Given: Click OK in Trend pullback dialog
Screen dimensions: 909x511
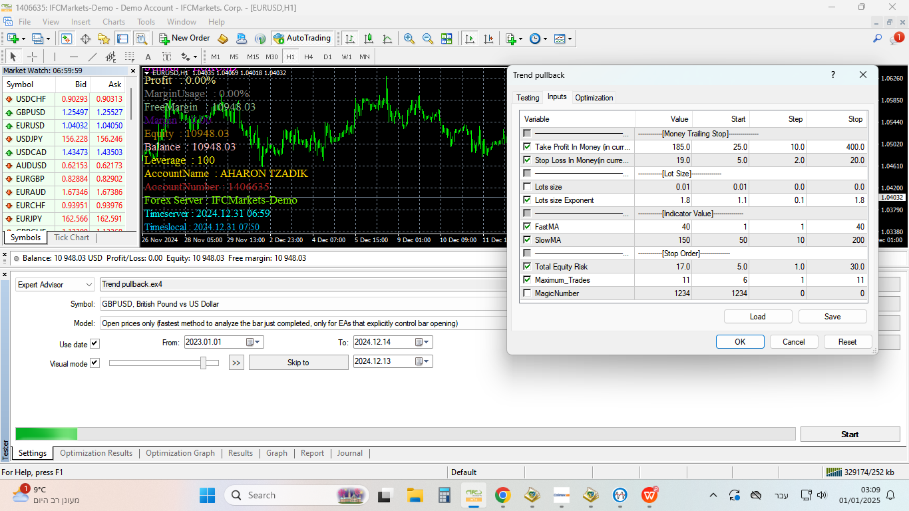Looking at the screenshot, I should [x=740, y=342].
